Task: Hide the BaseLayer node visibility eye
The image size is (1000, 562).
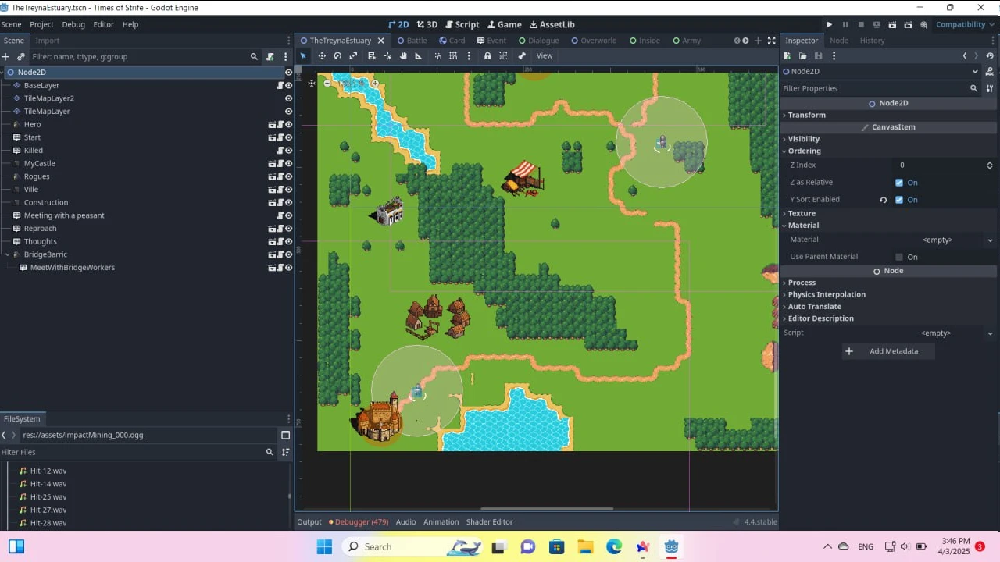Action: coord(288,85)
